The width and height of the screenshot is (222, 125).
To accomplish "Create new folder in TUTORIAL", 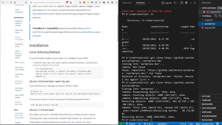I will click(x=220, y=16).
